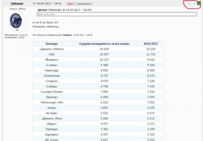Select the «Йокерит» team cell
Viewport: 203px width, 141px height.
click(52, 60)
